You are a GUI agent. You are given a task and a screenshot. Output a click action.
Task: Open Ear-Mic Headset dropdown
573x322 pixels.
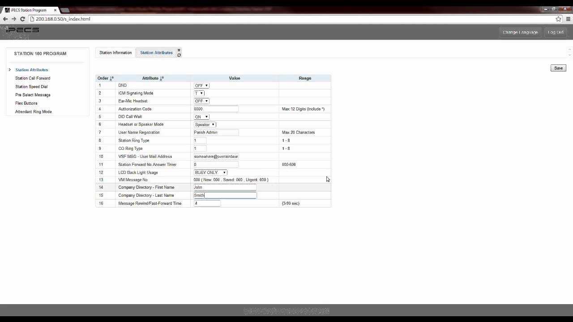pyautogui.click(x=201, y=101)
